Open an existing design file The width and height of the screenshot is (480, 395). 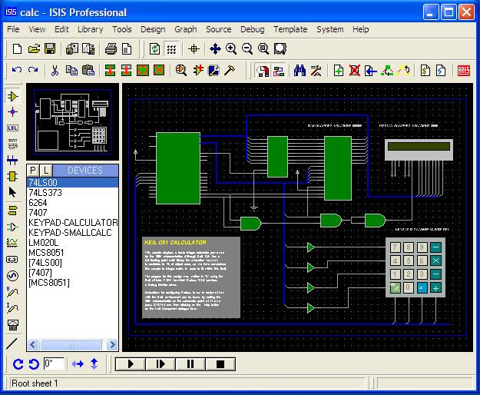tap(34, 49)
